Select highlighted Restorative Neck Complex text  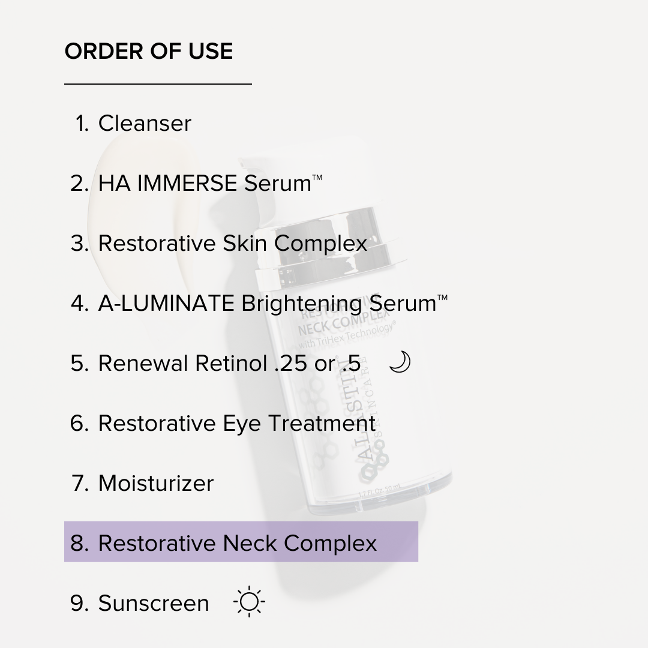point(237,543)
